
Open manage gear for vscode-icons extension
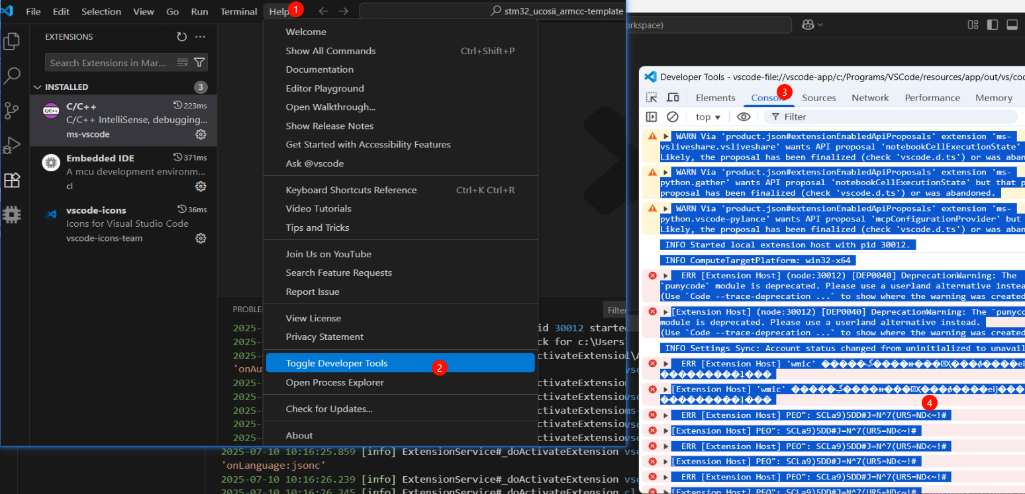click(x=201, y=238)
